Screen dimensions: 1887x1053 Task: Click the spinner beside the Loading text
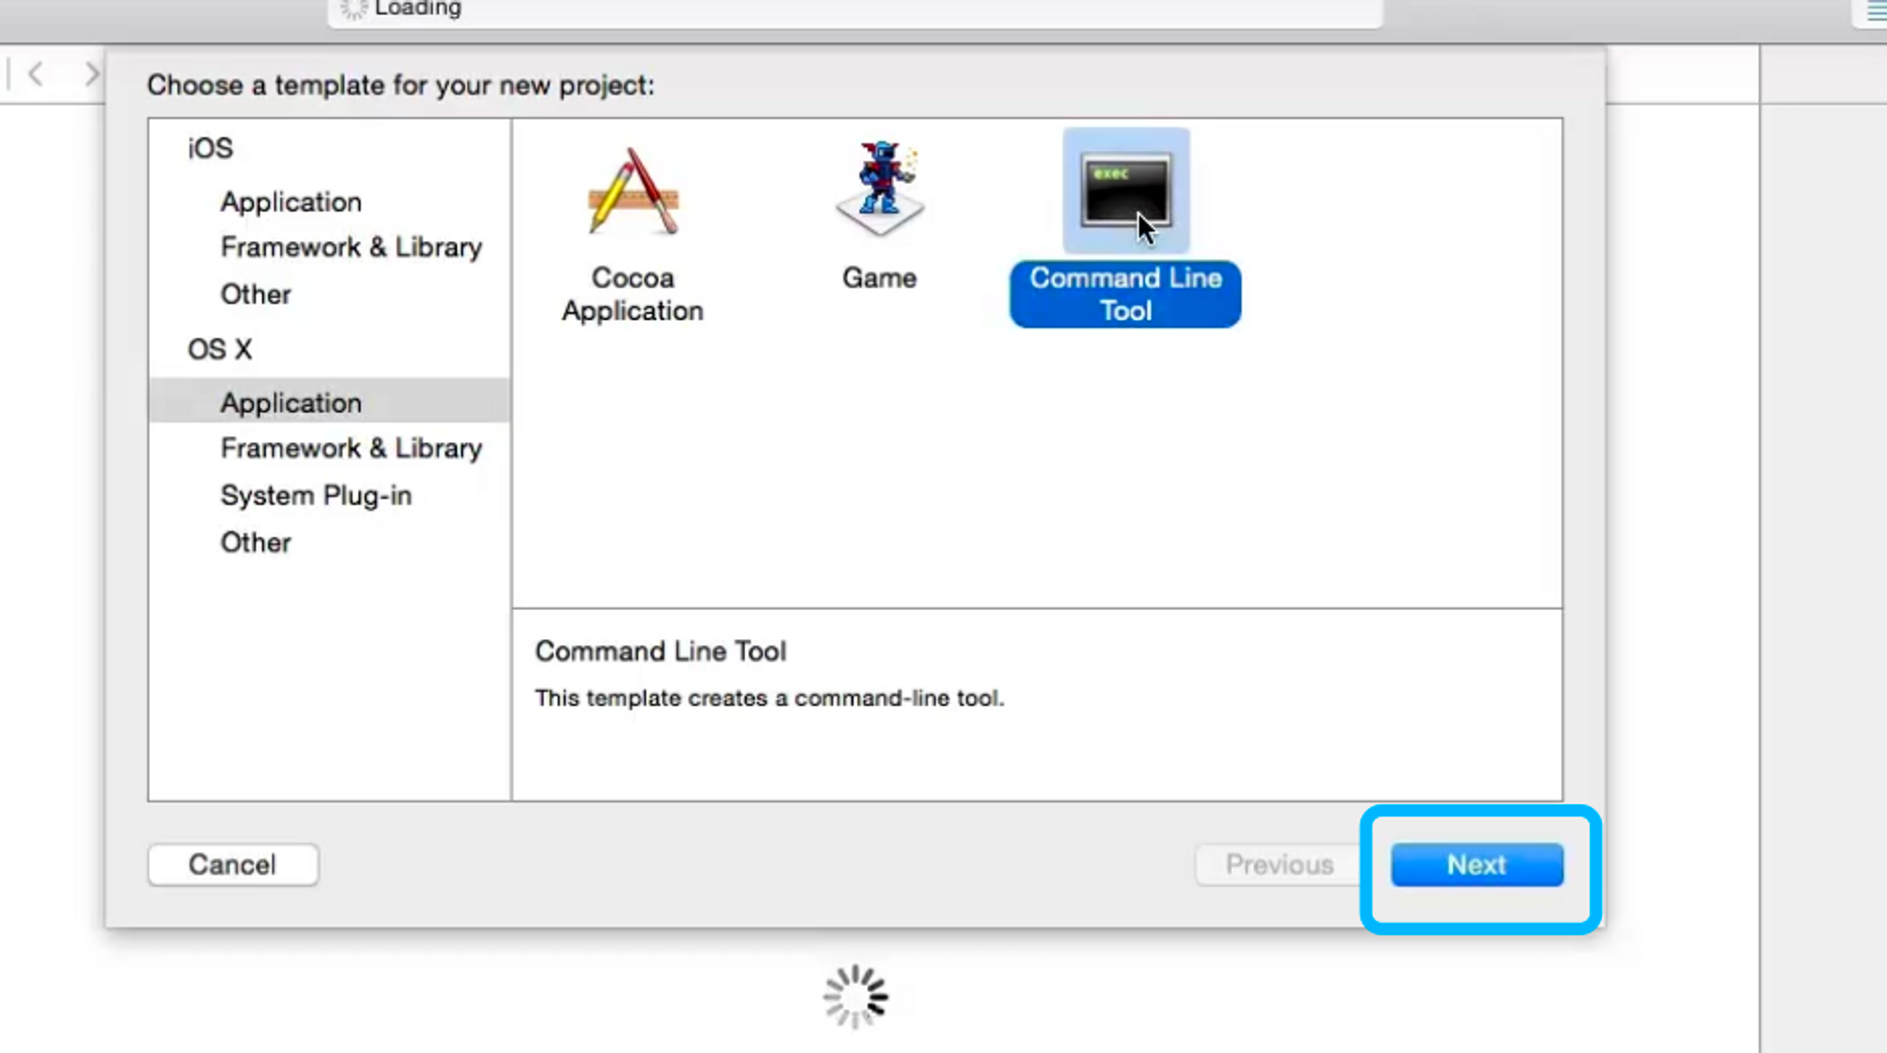(354, 8)
